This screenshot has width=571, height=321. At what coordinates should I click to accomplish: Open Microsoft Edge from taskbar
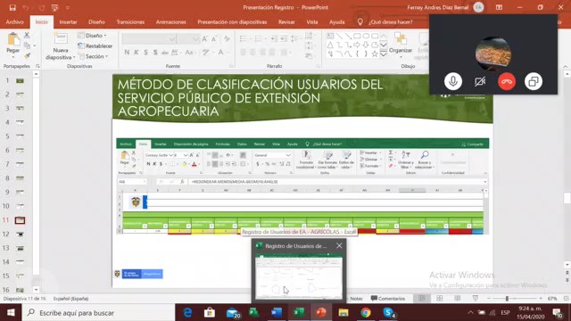[x=187, y=313]
